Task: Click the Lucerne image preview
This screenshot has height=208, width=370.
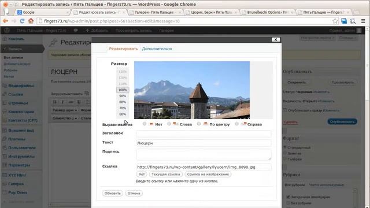Action: point(192,90)
